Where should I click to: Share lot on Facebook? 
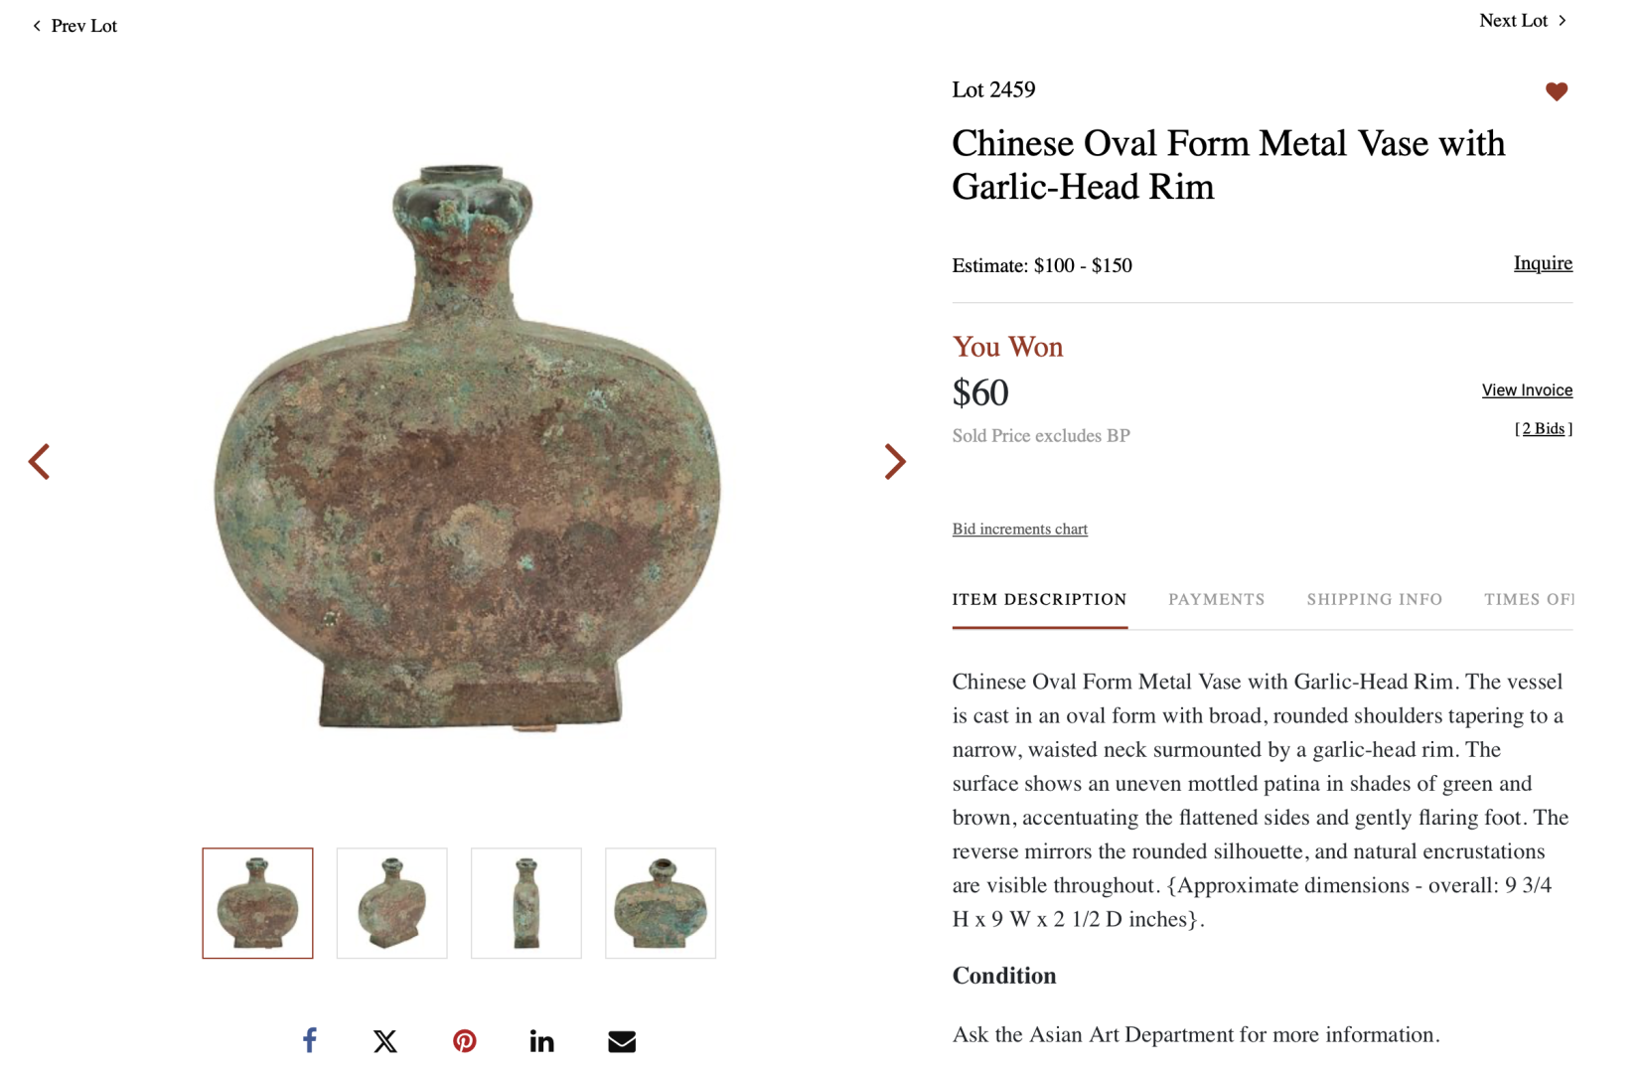click(310, 1040)
